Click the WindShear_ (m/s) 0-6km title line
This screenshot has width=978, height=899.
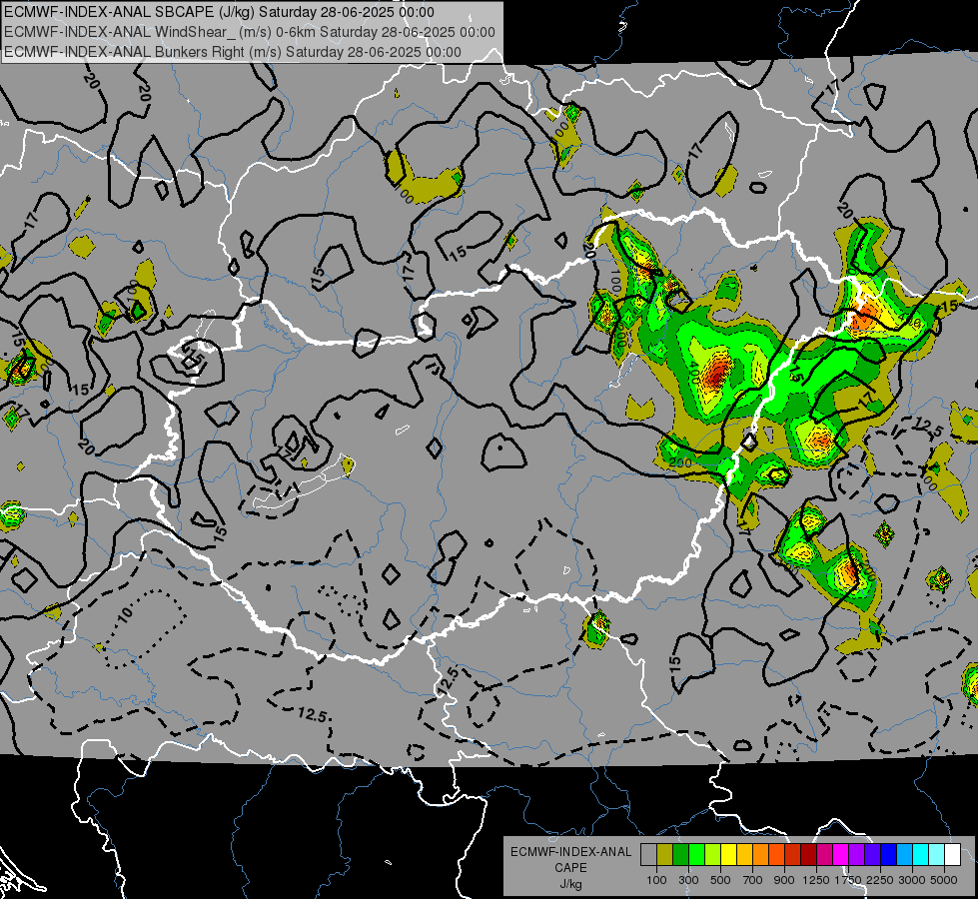[x=250, y=32]
